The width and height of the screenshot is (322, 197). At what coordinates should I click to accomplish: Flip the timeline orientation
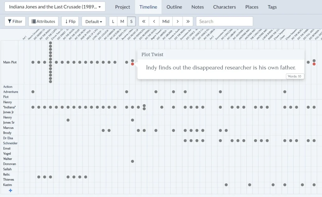coord(70,21)
